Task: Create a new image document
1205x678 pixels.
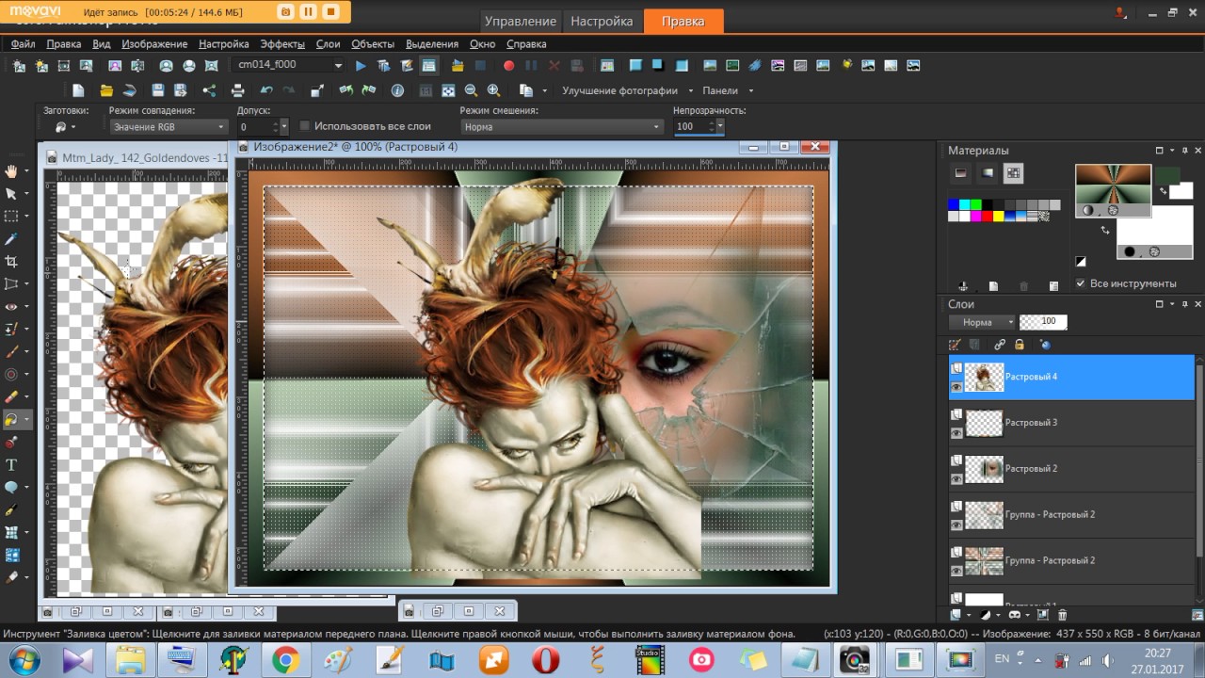Action: point(79,90)
